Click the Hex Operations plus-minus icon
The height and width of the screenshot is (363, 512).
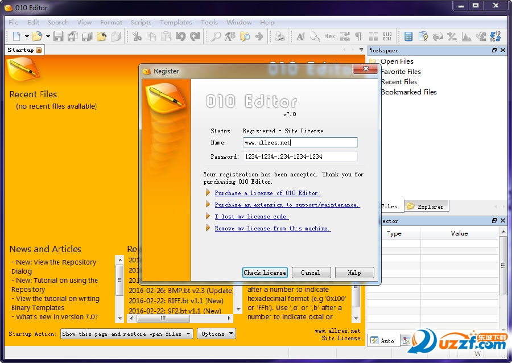pyautogui.click(x=452, y=36)
